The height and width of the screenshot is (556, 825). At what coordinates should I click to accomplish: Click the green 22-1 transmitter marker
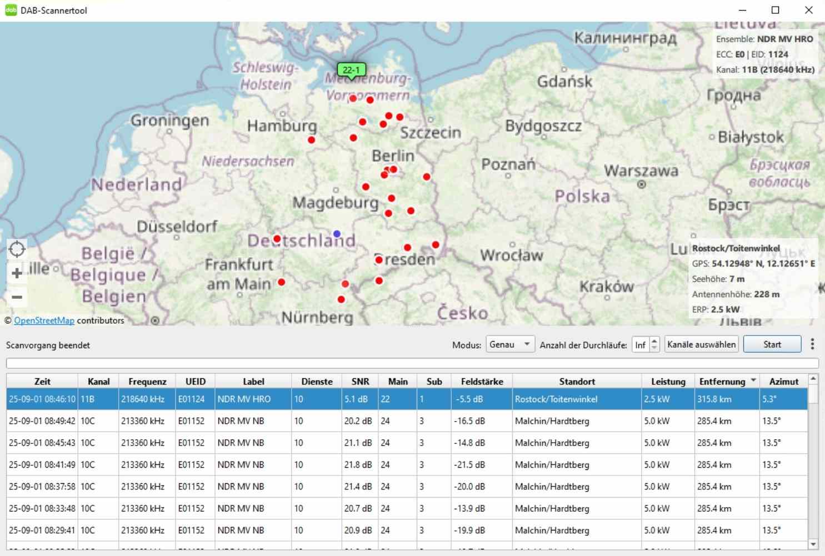click(351, 70)
